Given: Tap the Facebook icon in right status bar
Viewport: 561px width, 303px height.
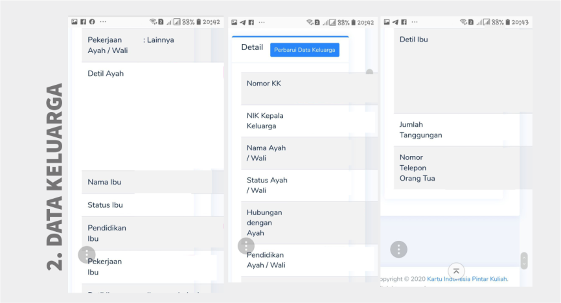Looking at the screenshot, I should (x=404, y=22).
